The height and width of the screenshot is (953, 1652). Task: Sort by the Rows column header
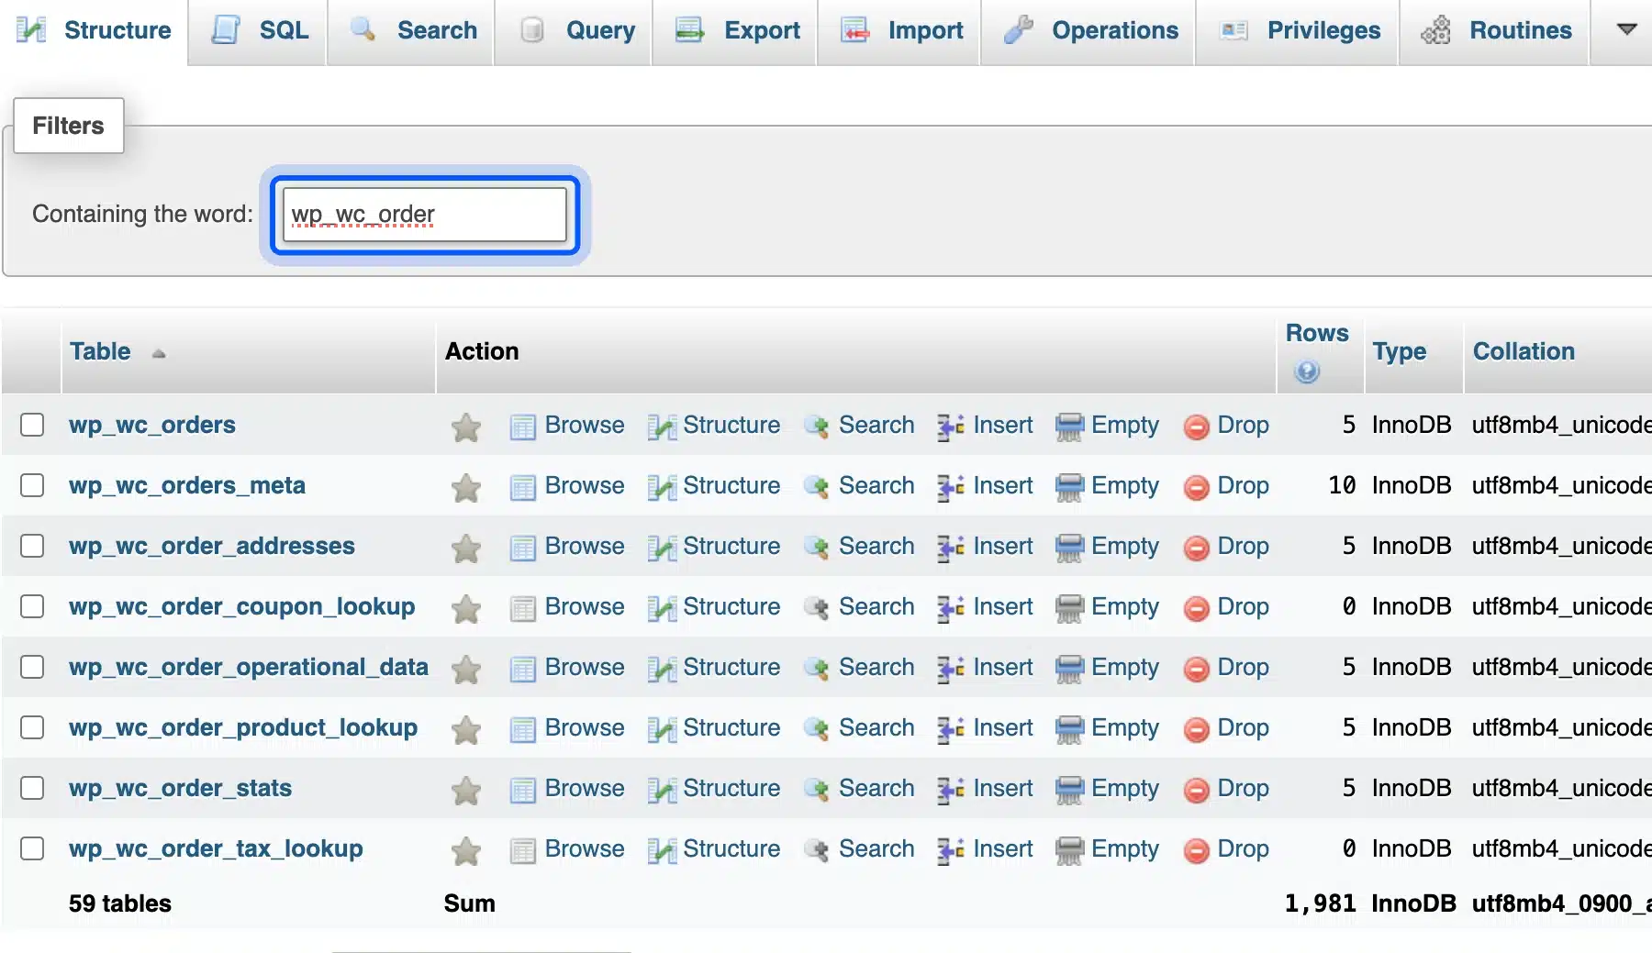point(1317,333)
